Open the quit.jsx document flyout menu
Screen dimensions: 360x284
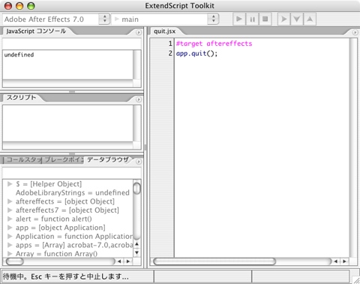point(355,32)
